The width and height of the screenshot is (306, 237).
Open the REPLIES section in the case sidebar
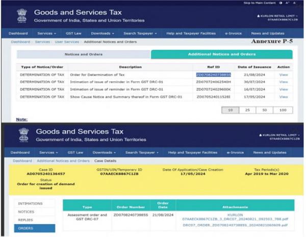coord(35,220)
